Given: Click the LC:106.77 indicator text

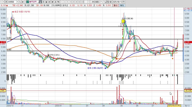Looking at the screenshot, I should 188,9.
